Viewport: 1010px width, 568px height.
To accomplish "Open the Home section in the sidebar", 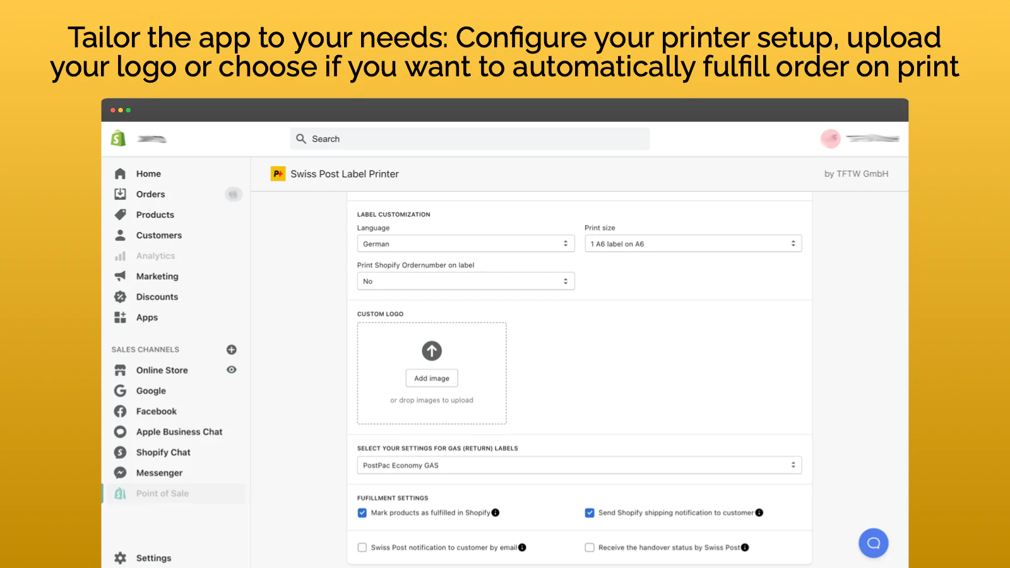I will coord(120,173).
